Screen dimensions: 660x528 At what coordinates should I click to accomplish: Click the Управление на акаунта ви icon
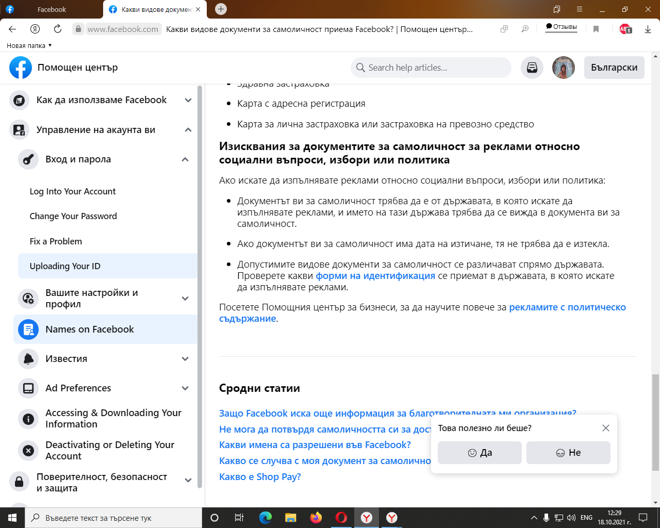tap(19, 130)
